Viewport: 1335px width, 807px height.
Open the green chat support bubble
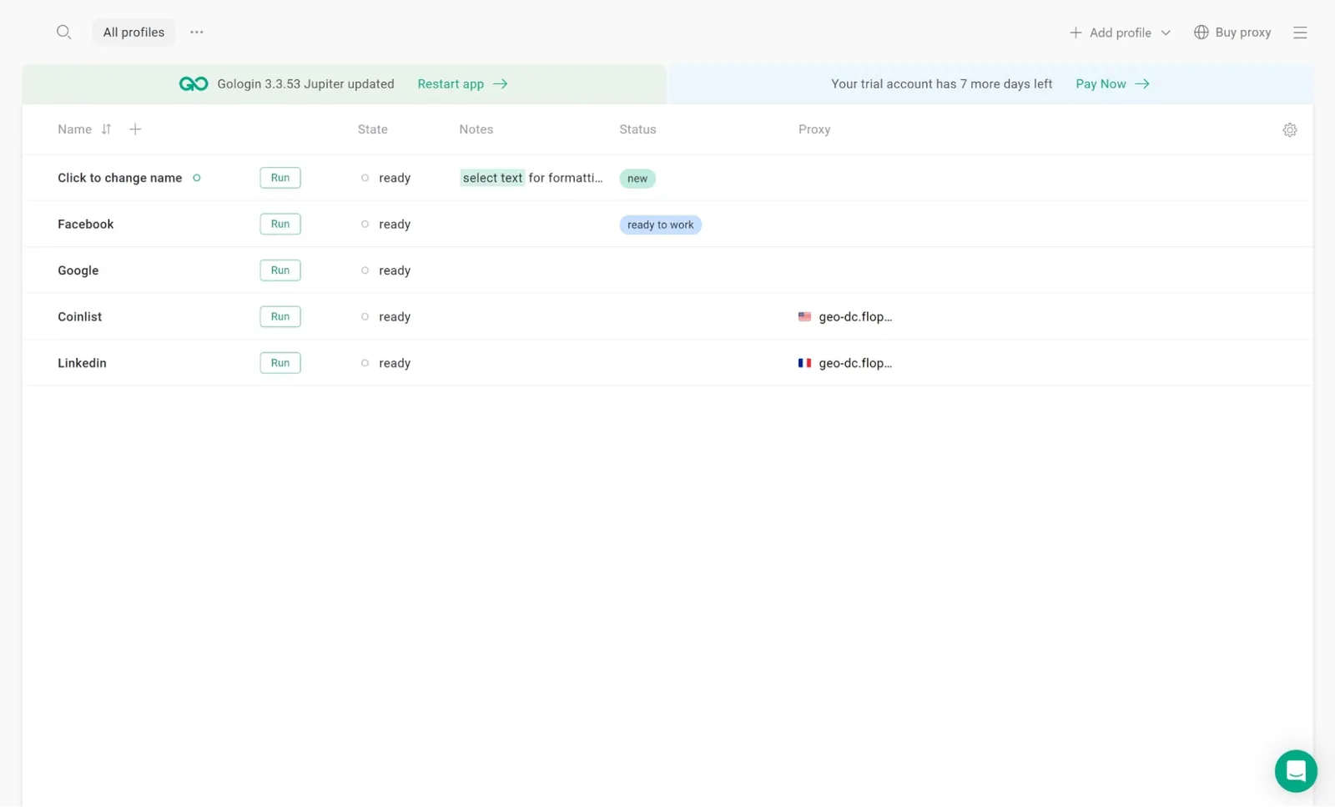(1296, 770)
